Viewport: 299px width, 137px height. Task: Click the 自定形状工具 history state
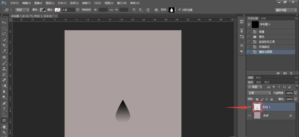pos(267,42)
